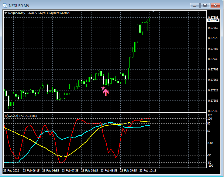Expand the chart symbol dropdown triangle
Viewport: 224px width, 177px height.
(x=5, y=13)
